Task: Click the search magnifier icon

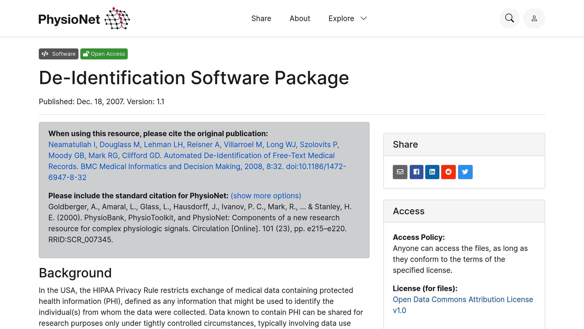Action: 509,18
